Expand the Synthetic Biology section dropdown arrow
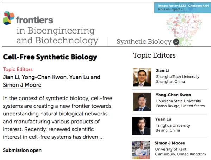 pyautogui.click(x=176, y=42)
